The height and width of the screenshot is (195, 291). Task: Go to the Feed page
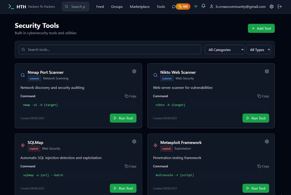(100, 7)
